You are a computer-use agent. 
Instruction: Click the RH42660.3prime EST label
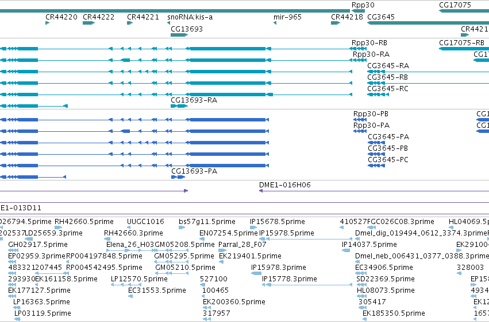(x=133, y=233)
